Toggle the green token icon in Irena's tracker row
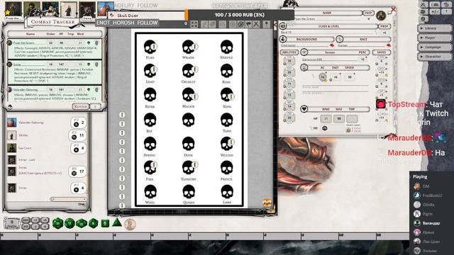Screen dimensions: 454x255 89,64
